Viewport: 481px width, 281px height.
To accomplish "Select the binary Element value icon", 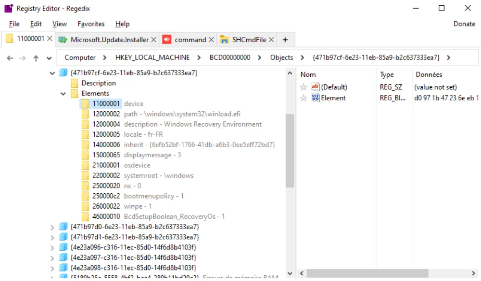I will [315, 98].
